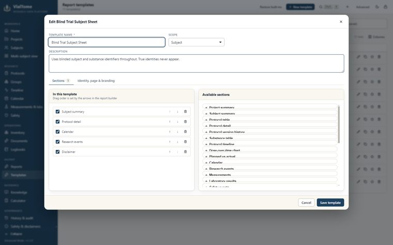393x245 pixels.
Task: Save the template
Action: point(330,203)
